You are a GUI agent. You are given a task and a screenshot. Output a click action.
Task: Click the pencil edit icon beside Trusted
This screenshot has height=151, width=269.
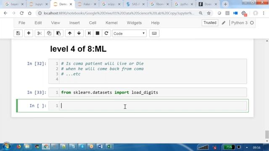tap(224, 23)
